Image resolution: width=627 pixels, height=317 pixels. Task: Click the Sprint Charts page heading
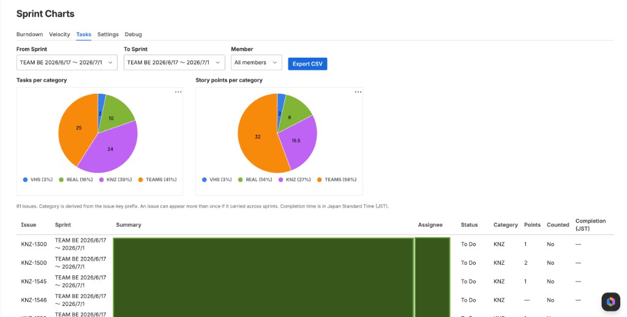pos(45,13)
